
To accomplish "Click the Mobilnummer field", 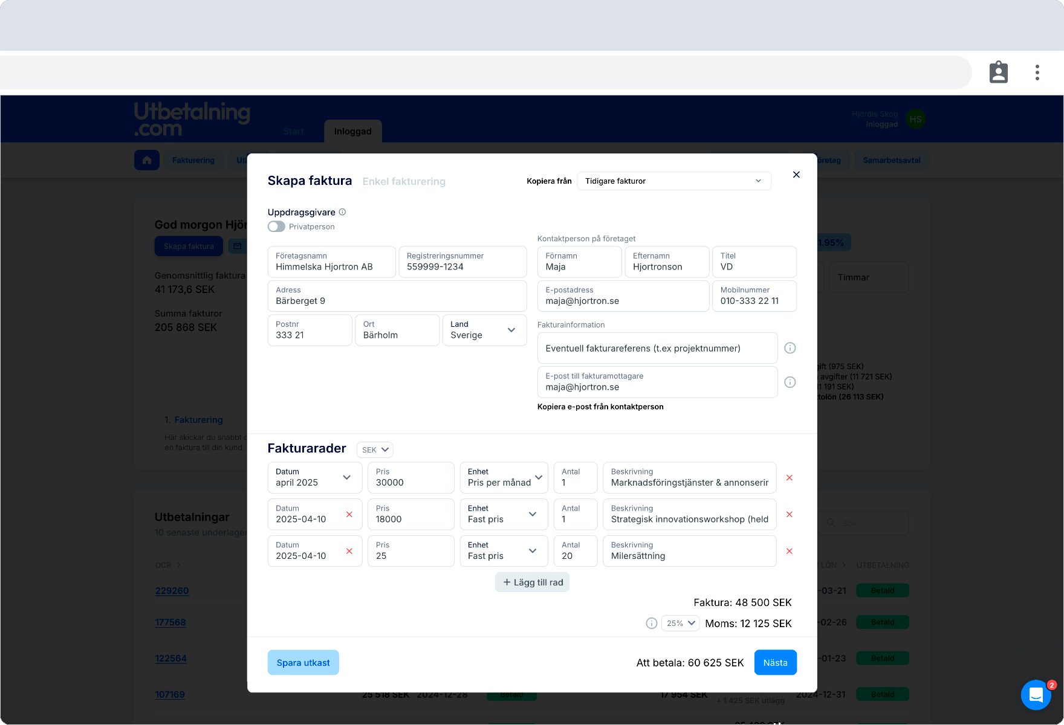I will [x=754, y=296].
